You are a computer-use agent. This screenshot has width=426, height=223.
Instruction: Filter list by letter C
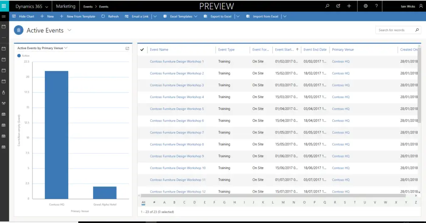coord(184,202)
